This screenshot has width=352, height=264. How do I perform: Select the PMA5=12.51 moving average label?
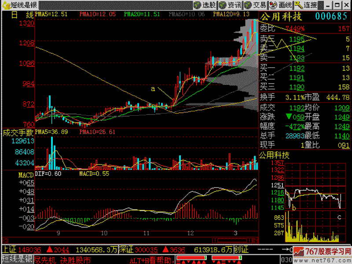point(51,14)
